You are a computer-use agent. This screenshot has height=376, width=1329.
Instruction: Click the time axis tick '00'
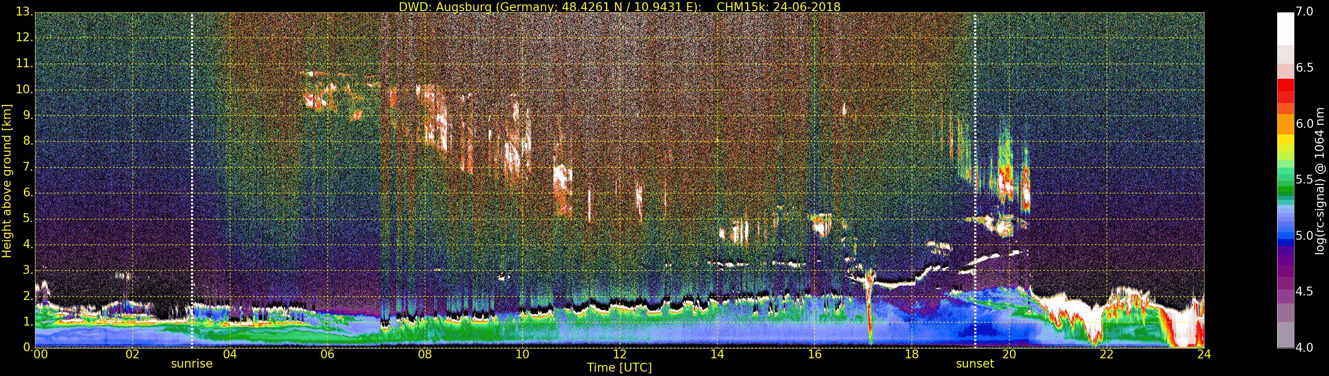(40, 354)
